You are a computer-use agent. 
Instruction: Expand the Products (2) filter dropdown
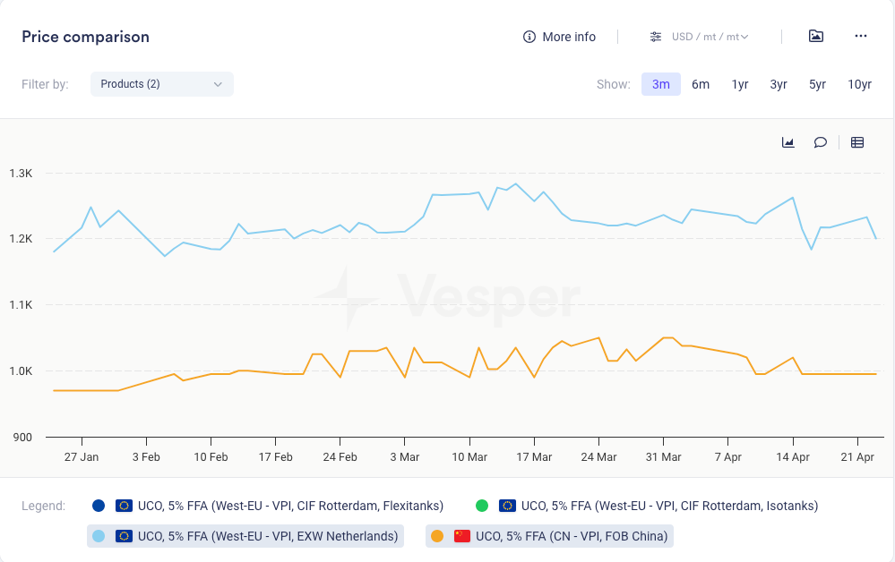pyautogui.click(x=161, y=84)
